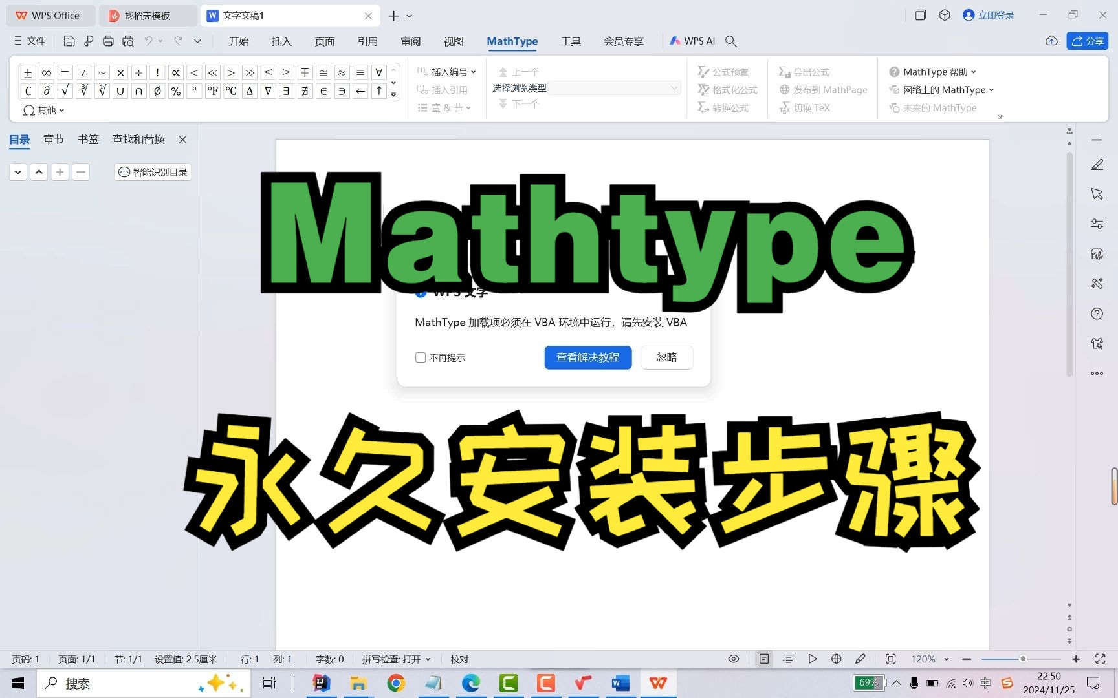Screen dimensions: 1118x698
Task: Toggle full screen in status bar
Action: pyautogui.click(x=1100, y=659)
